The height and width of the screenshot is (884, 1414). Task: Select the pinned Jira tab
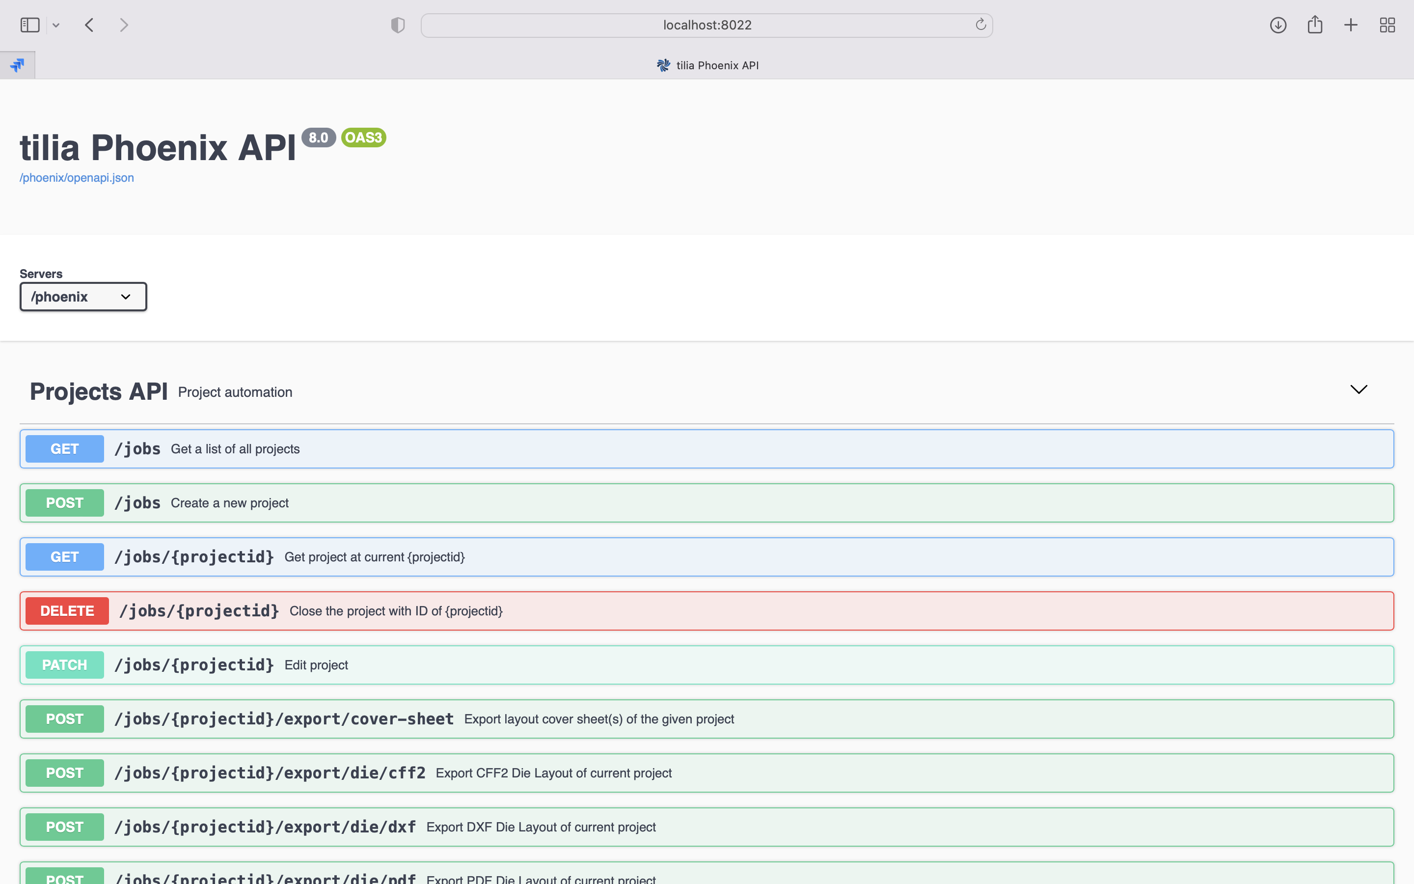point(18,65)
